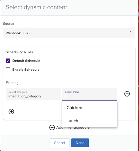Open the Select category Integration_category dropdown
The height and width of the screenshot is (151, 139).
[33, 94]
